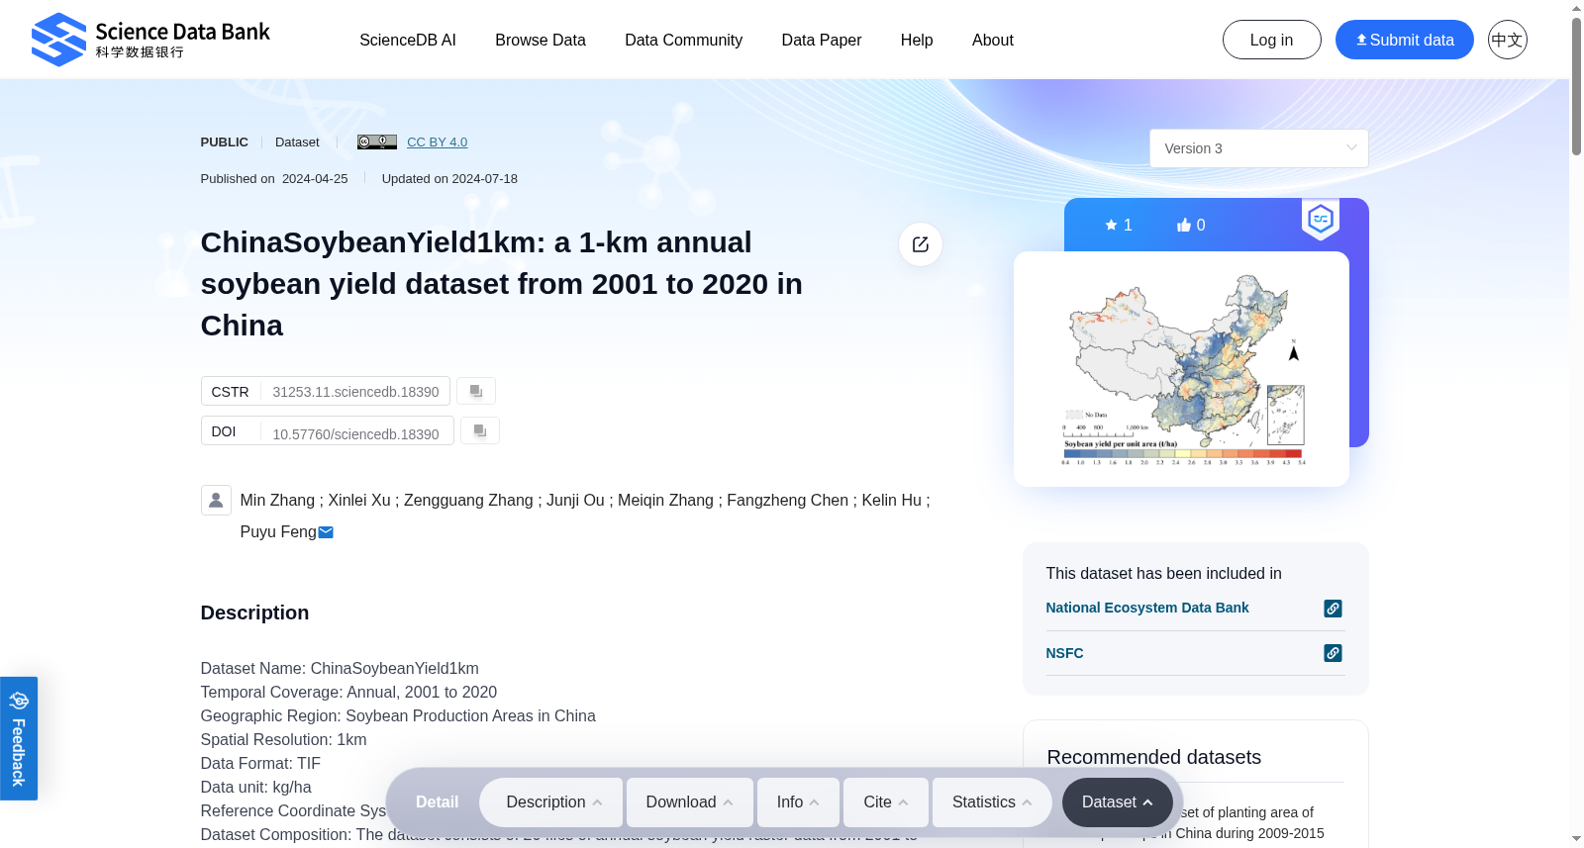Open the share/edit icon beside the title
Screen dimensions: 1584x848
[x=921, y=244]
